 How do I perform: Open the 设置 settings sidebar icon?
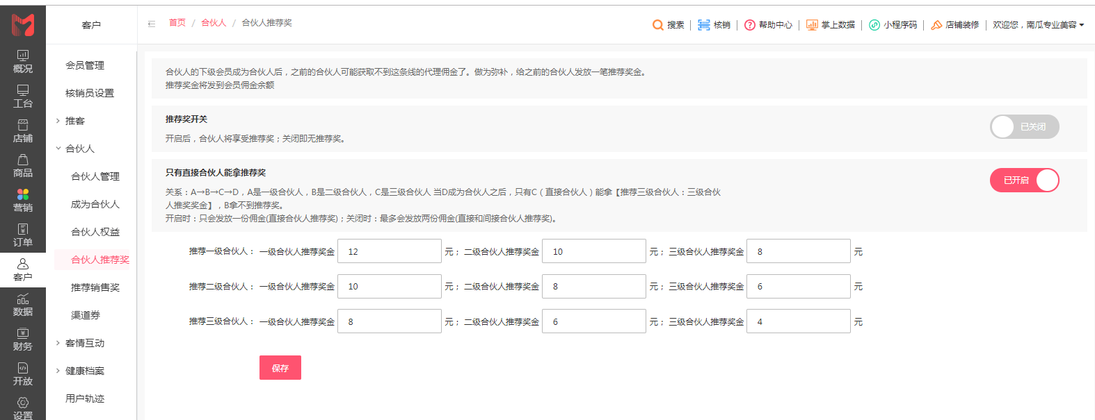(23, 408)
